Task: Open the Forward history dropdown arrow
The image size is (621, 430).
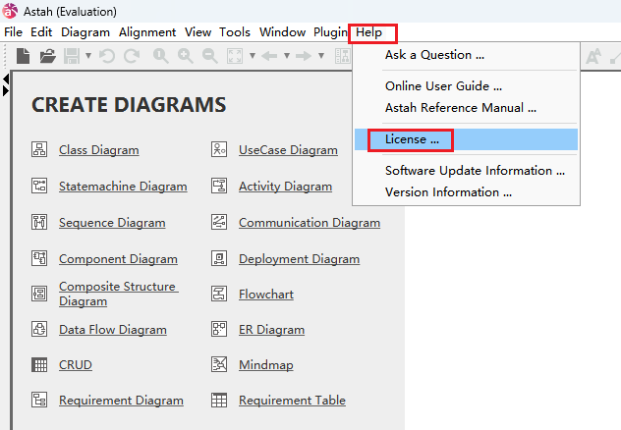Action: pos(321,56)
